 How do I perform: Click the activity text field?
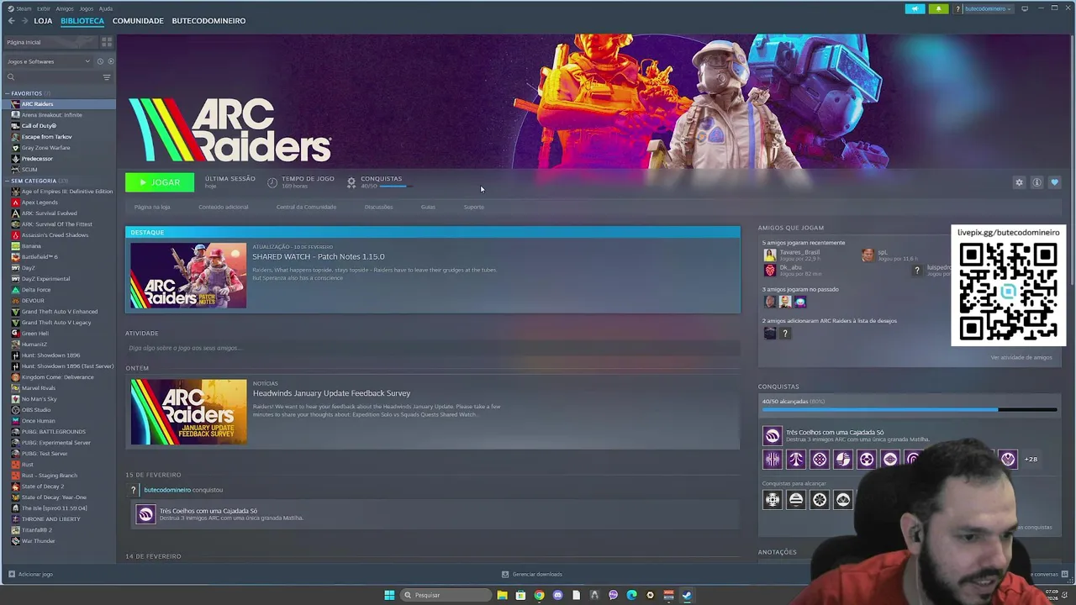click(x=433, y=348)
